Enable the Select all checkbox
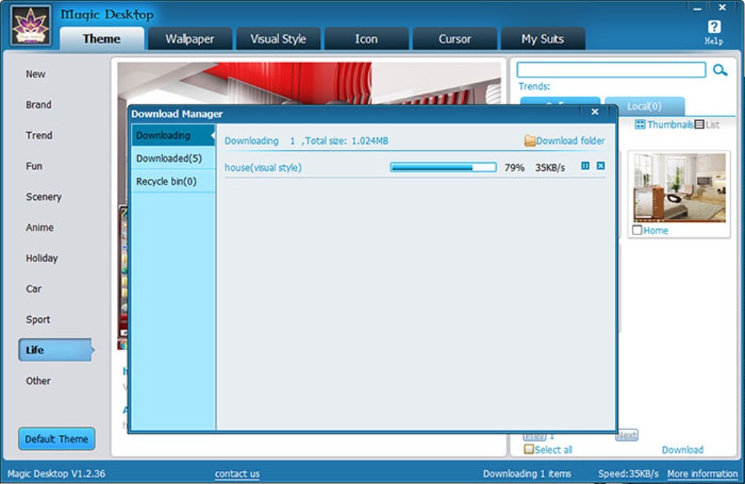Viewport: 745px width, 484px height. [x=527, y=450]
